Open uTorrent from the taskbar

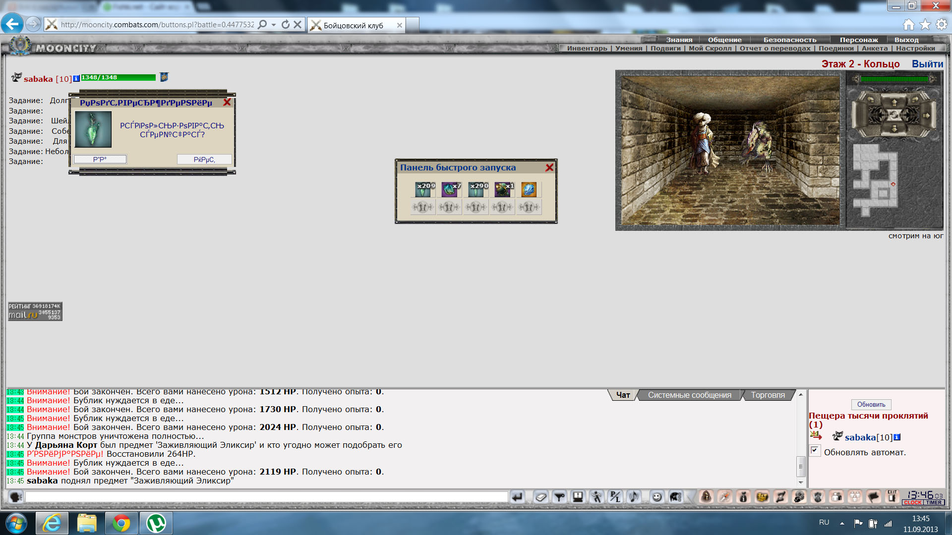[156, 523]
